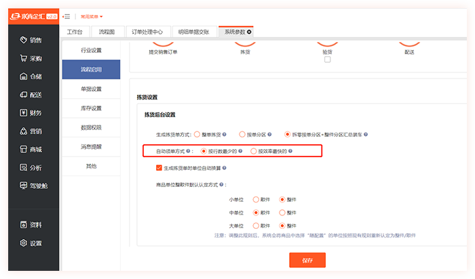Viewport: 475px width, 279px height.
Task: Open the 商城 mall module
Action: pos(31,150)
